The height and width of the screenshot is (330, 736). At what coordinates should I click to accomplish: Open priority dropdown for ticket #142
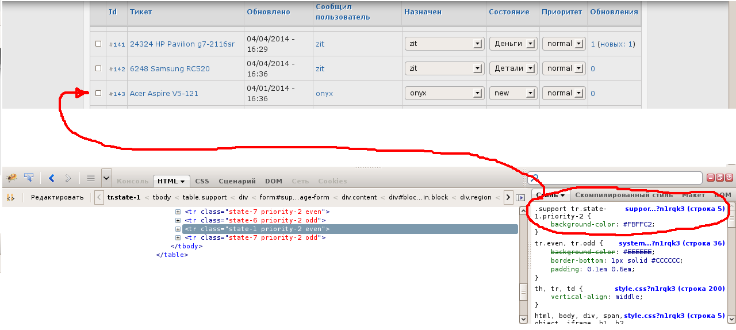(x=564, y=68)
